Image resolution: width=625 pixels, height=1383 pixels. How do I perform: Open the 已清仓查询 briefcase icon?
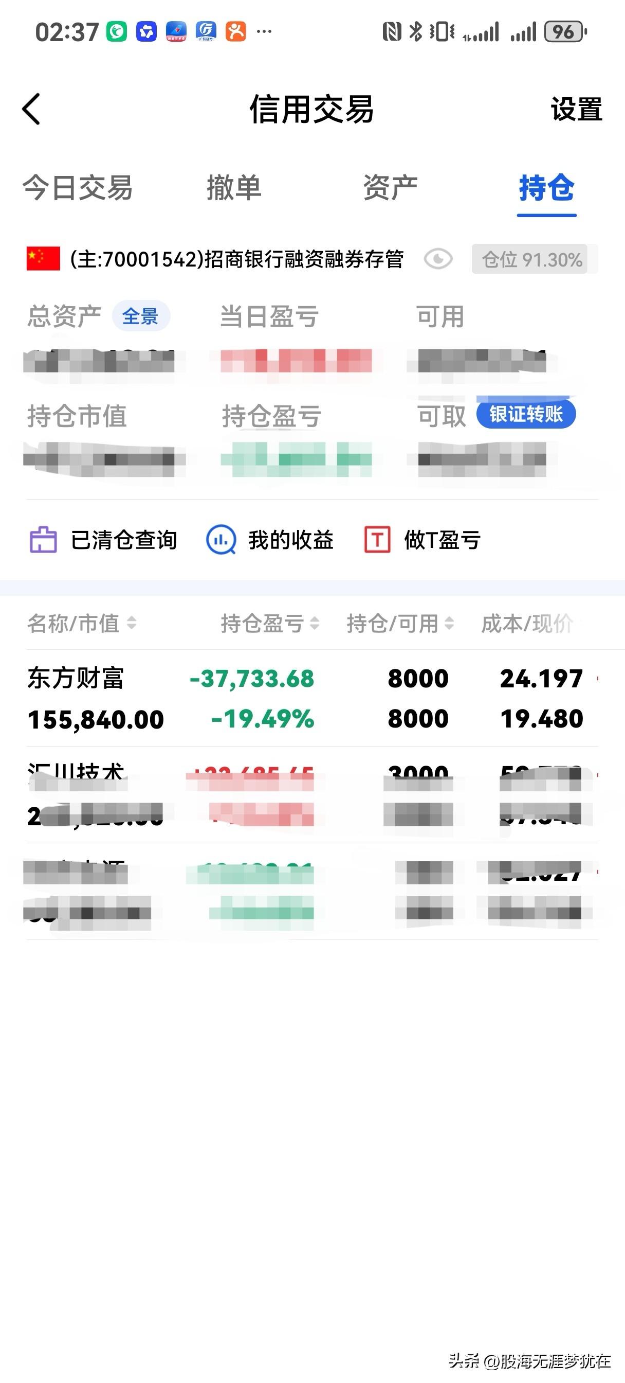(x=43, y=540)
